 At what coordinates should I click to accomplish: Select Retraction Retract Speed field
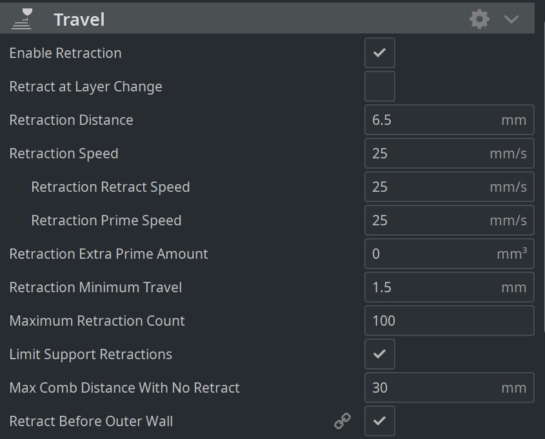pyautogui.click(x=449, y=187)
